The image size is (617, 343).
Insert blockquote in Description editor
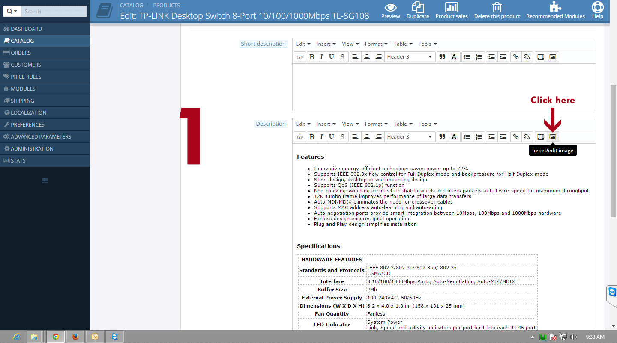[x=442, y=137]
